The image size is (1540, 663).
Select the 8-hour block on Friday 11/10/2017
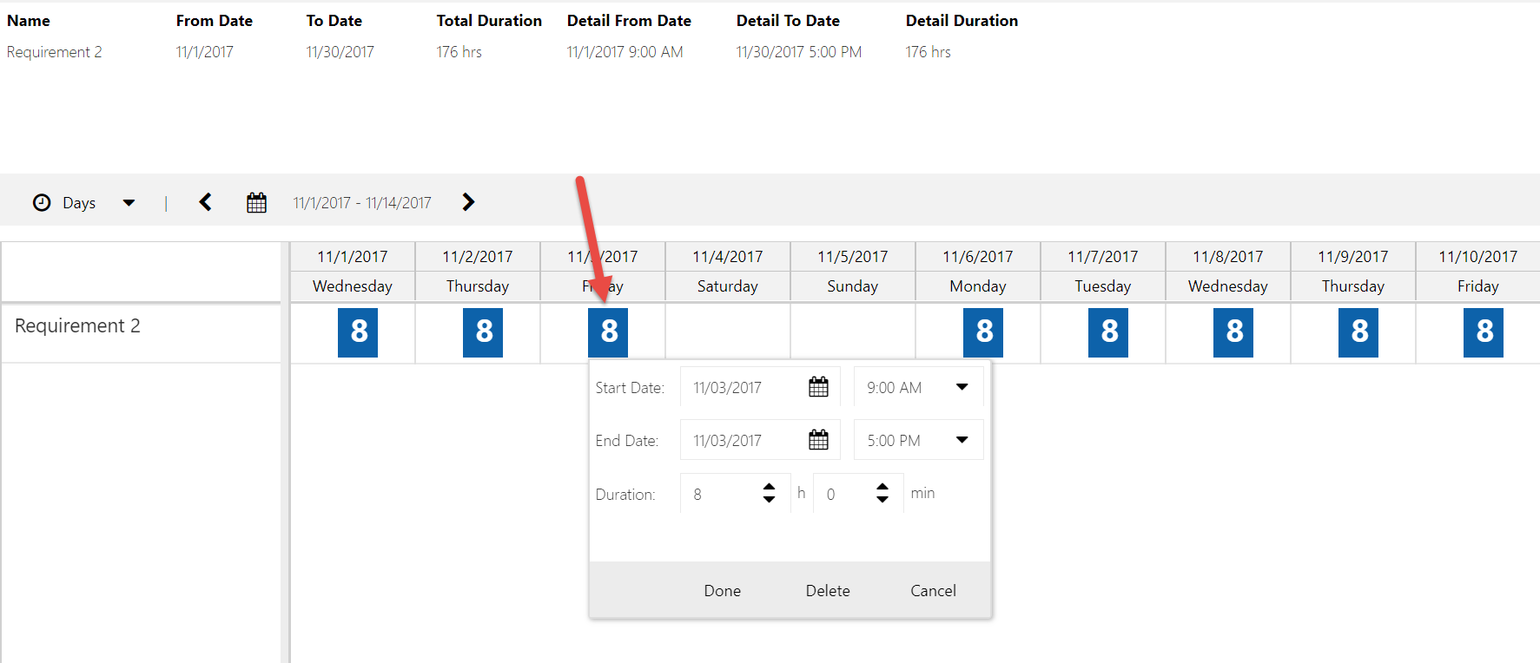pyautogui.click(x=1484, y=332)
